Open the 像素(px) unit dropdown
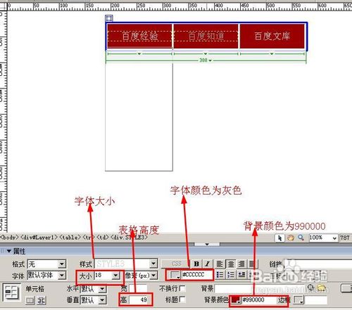352x310 pixels. (x=153, y=275)
